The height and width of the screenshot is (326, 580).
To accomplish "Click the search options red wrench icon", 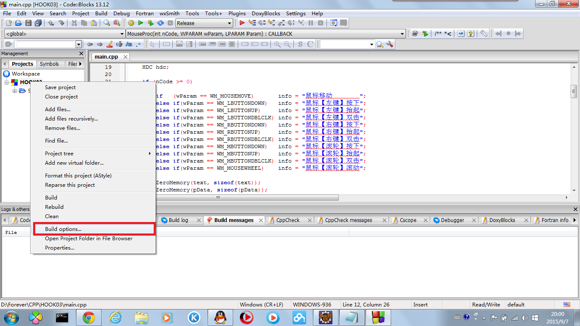I will point(390,44).
